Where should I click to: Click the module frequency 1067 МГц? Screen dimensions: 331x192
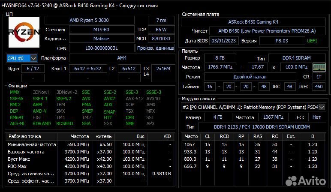273,117
